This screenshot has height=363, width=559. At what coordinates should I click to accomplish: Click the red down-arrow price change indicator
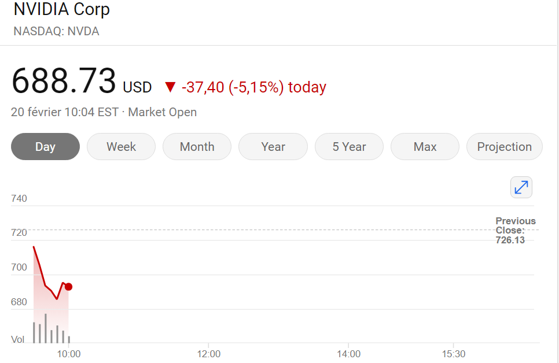click(170, 87)
